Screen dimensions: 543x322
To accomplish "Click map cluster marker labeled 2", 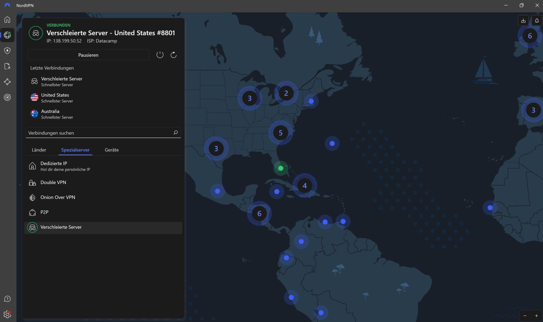I will point(286,93).
